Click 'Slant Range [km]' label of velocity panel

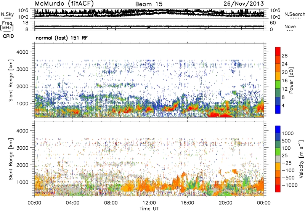tap(11, 159)
